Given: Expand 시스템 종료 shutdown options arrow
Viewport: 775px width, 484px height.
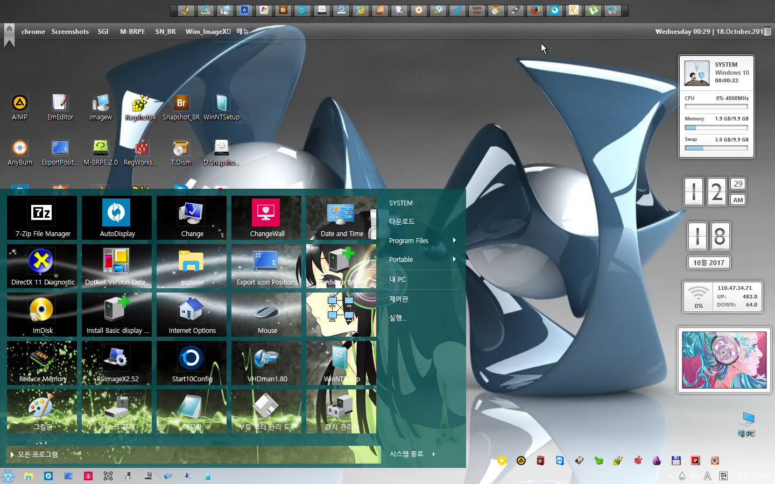Looking at the screenshot, I should (434, 454).
